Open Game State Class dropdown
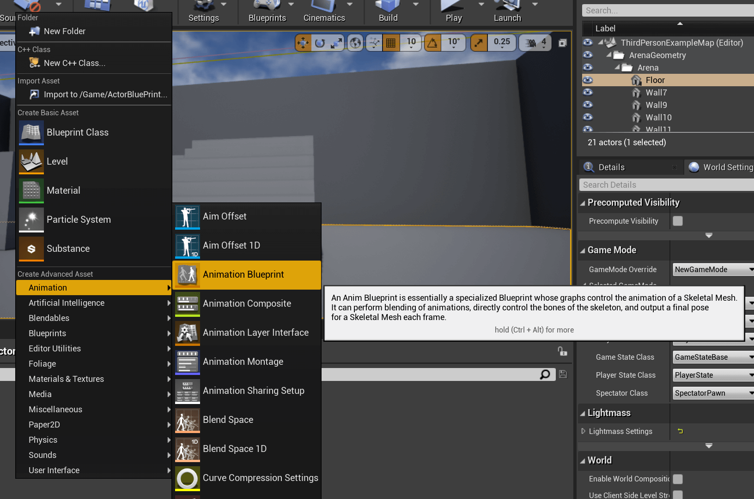This screenshot has width=754, height=499. pyautogui.click(x=713, y=357)
